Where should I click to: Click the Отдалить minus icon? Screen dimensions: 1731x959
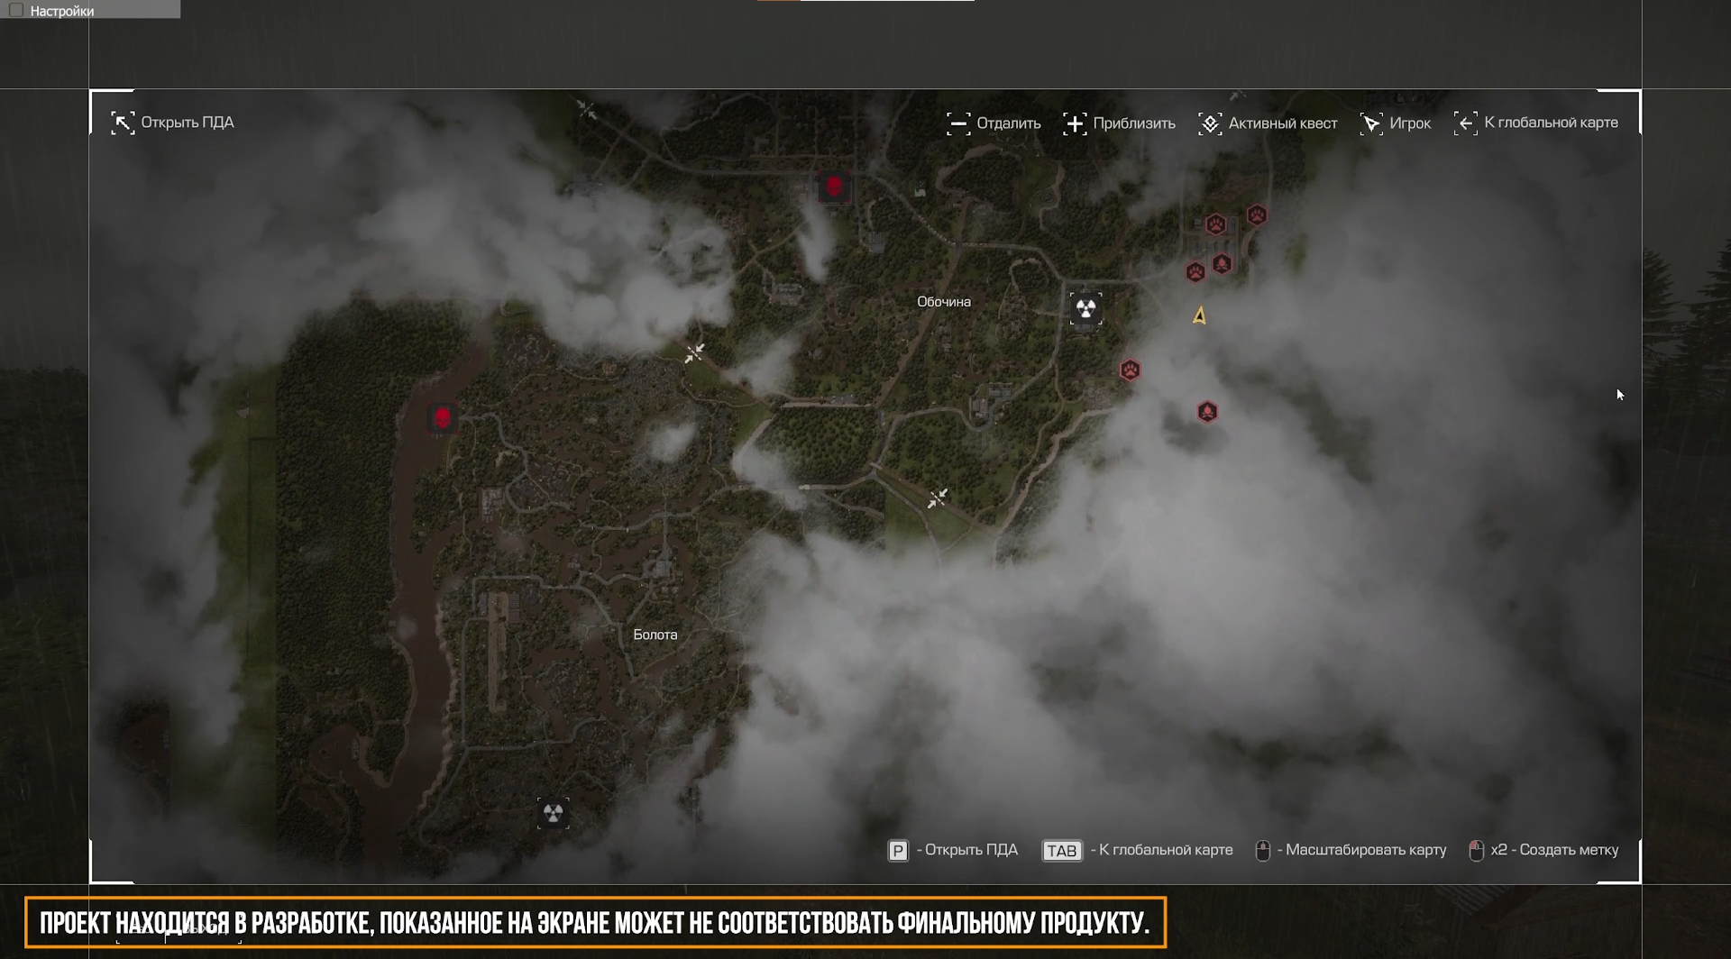pyautogui.click(x=958, y=123)
